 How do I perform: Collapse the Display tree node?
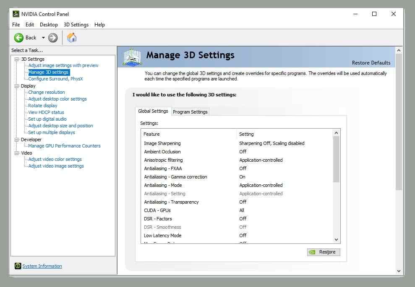pos(16,85)
